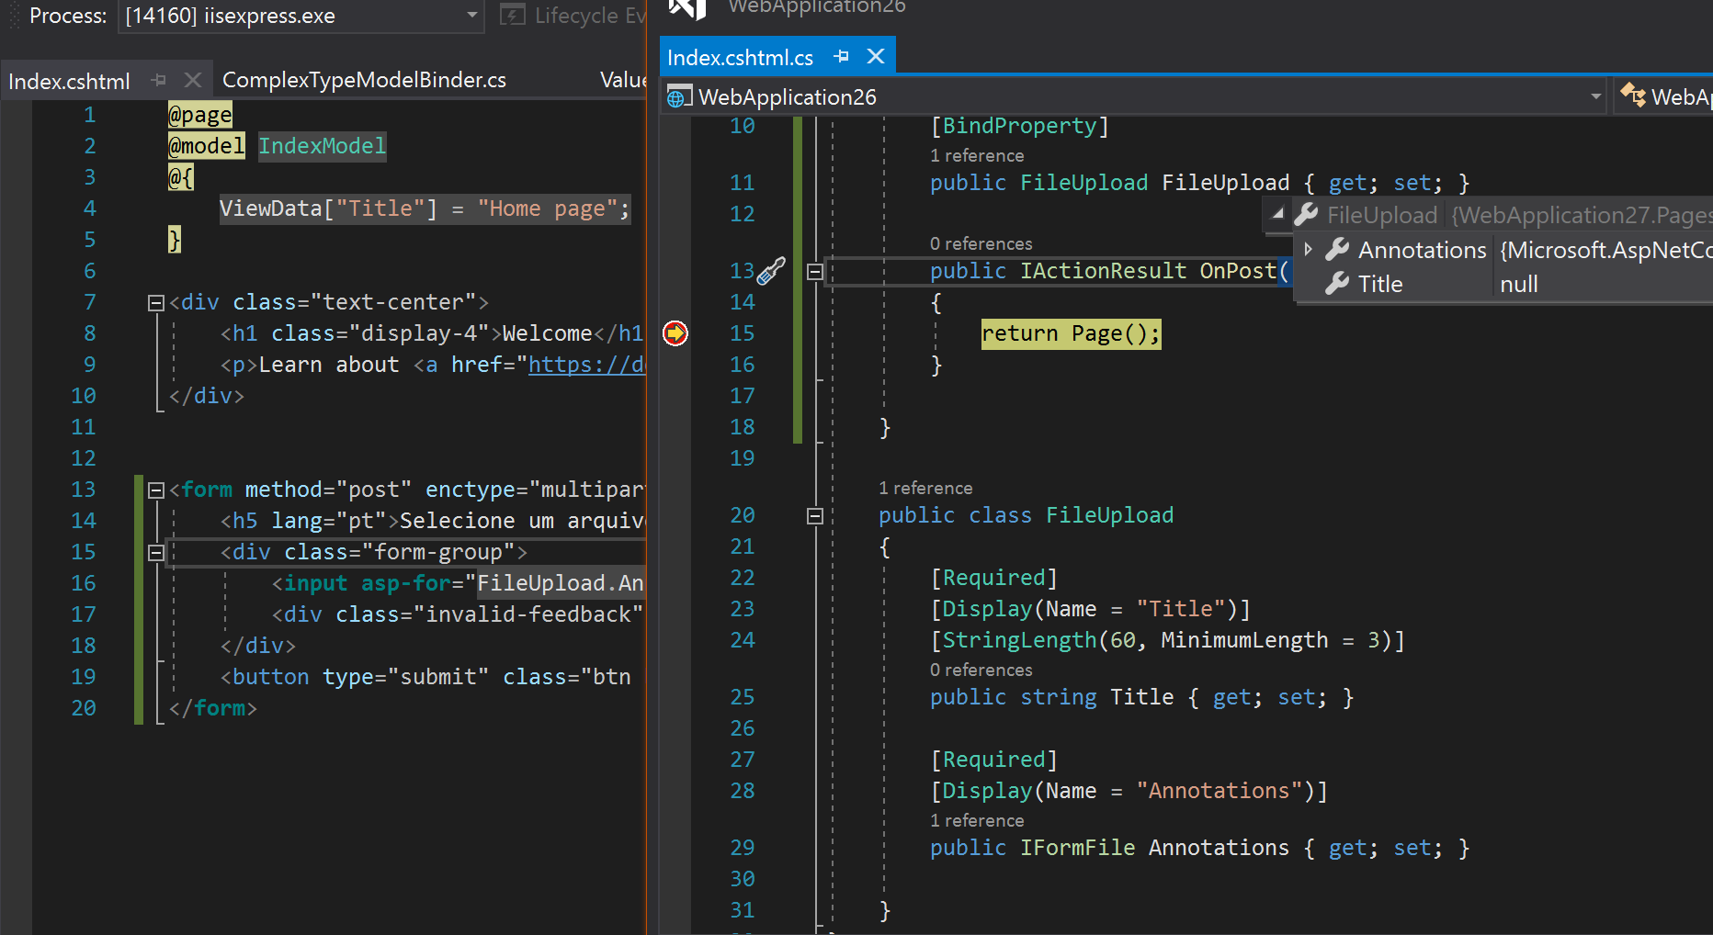Screen dimensions: 1713x935
Task: Click the 1 reference CodeLens above FileUpload property
Action: click(977, 155)
